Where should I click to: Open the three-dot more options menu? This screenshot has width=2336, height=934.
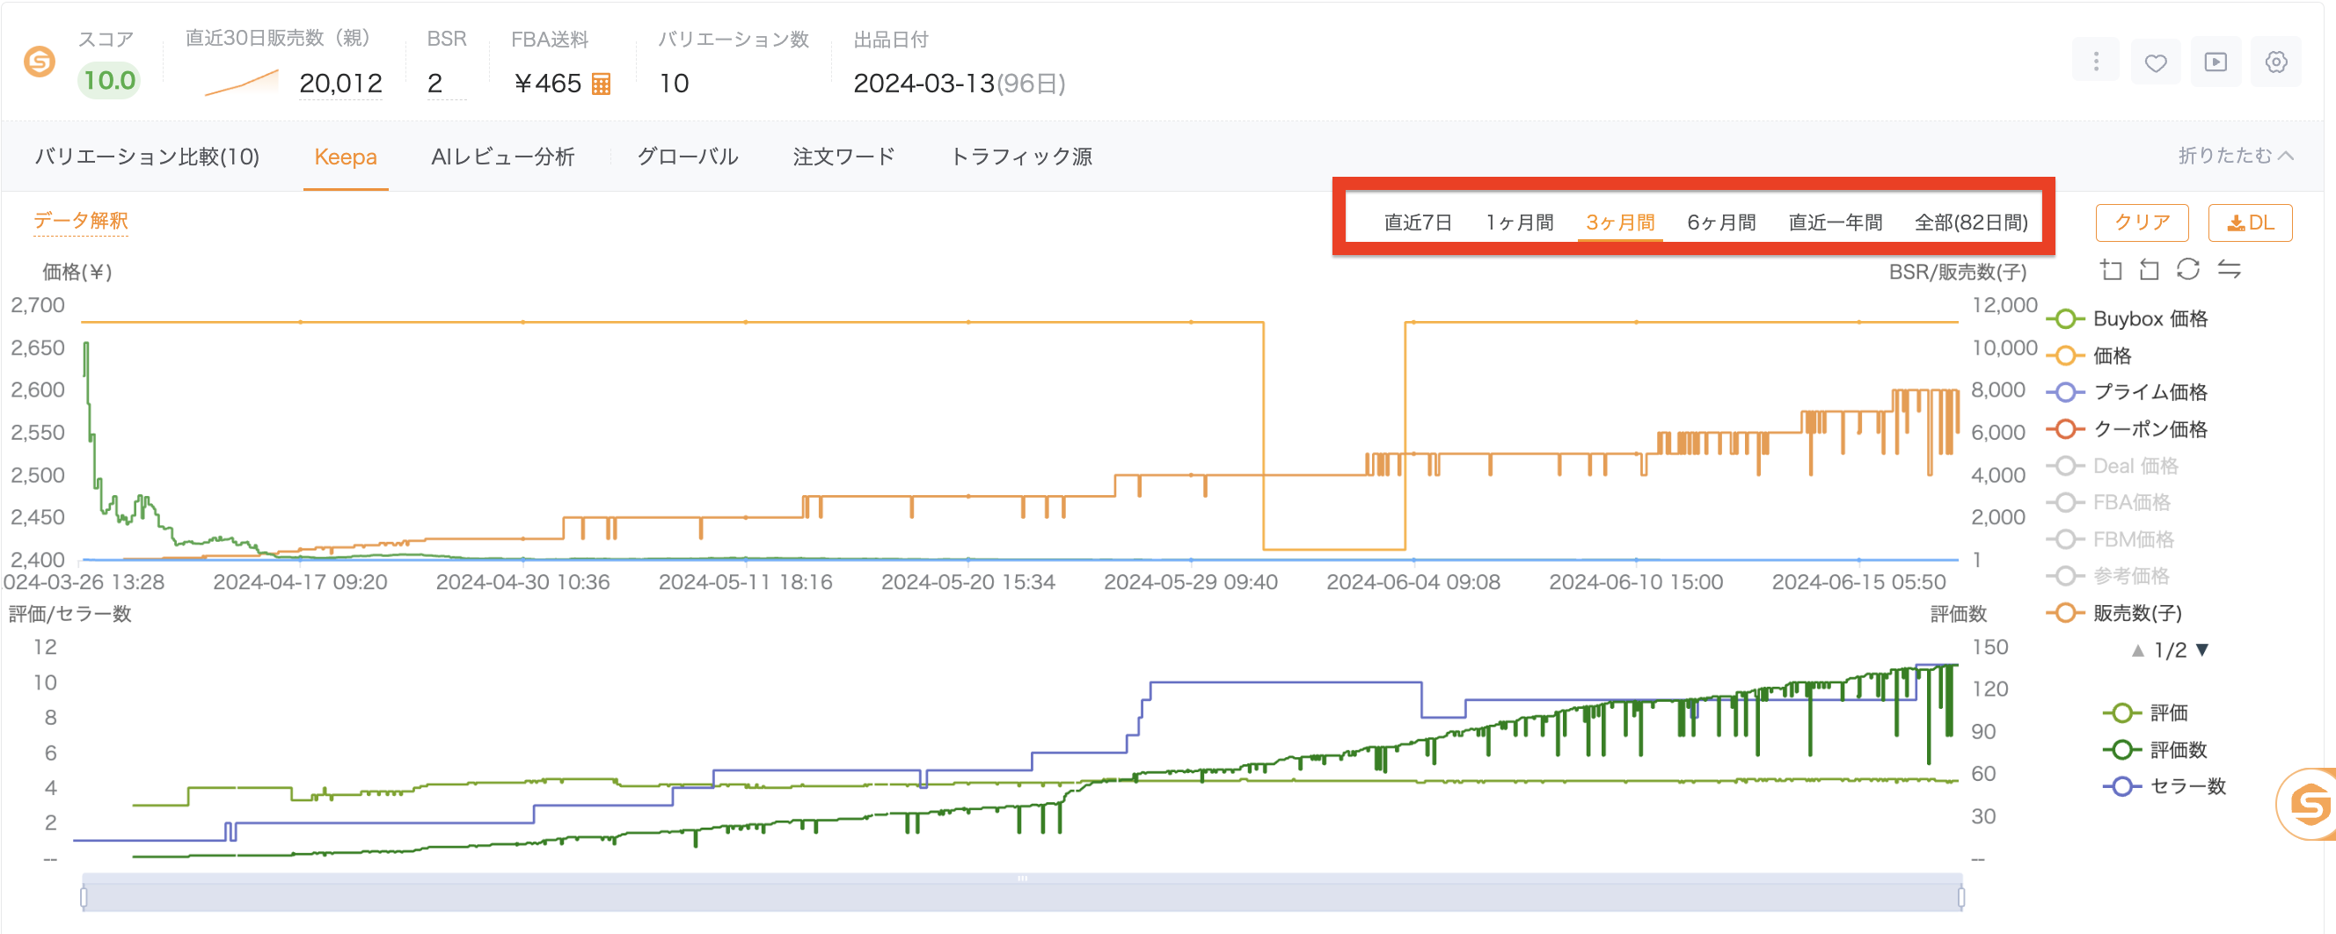point(2096,62)
